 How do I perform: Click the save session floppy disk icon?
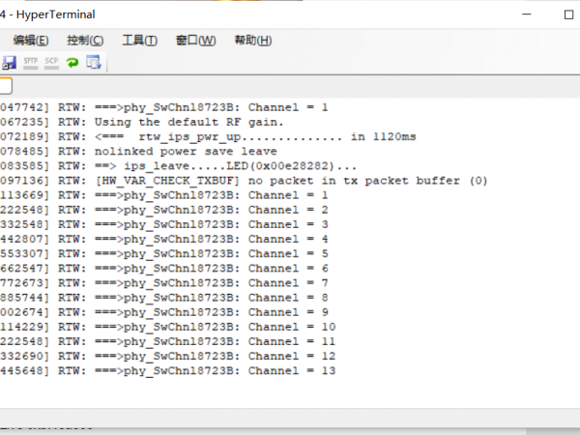(x=10, y=62)
